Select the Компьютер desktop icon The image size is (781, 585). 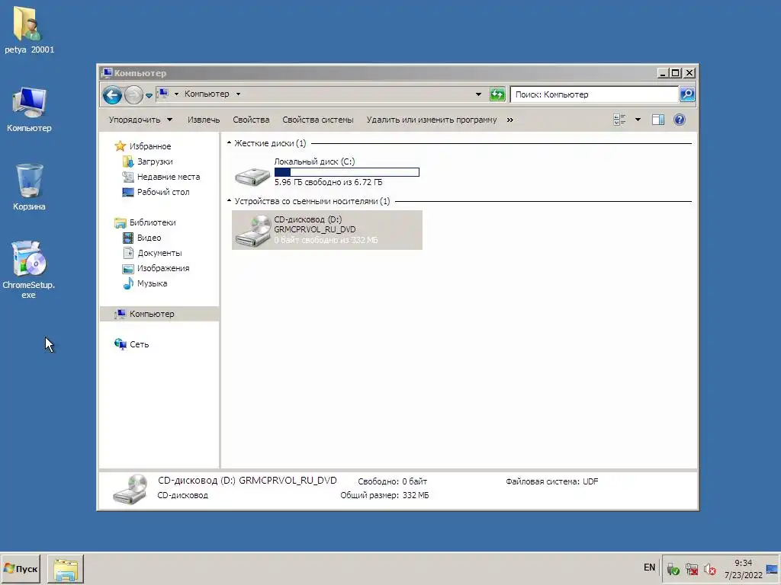click(29, 110)
